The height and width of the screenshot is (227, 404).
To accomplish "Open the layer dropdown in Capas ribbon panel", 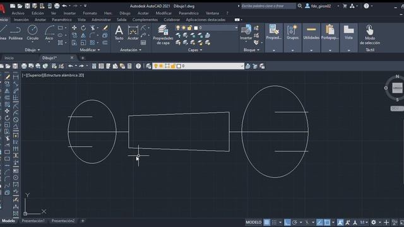I will click(x=236, y=28).
